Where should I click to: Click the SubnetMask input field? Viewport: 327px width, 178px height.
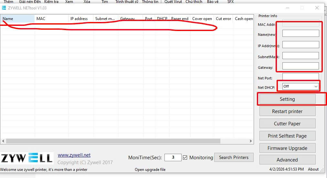(301, 56)
